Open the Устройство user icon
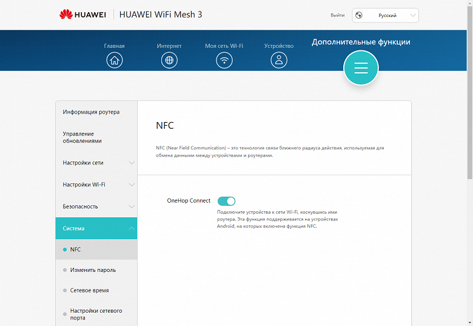473x326 pixels. point(279,60)
